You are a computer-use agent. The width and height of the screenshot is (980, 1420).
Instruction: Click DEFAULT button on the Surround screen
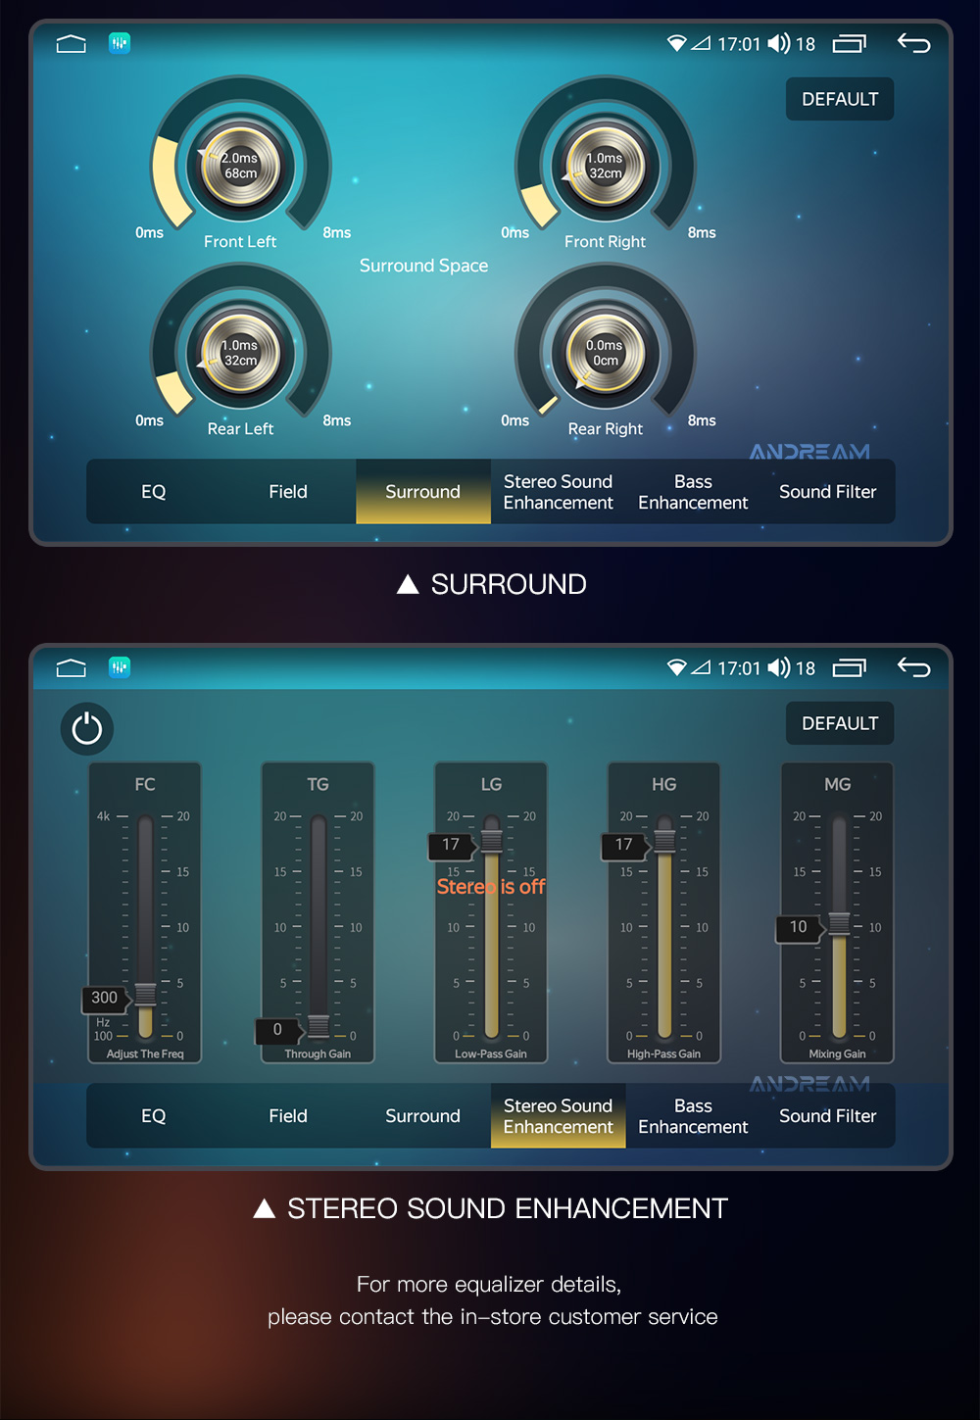click(840, 99)
